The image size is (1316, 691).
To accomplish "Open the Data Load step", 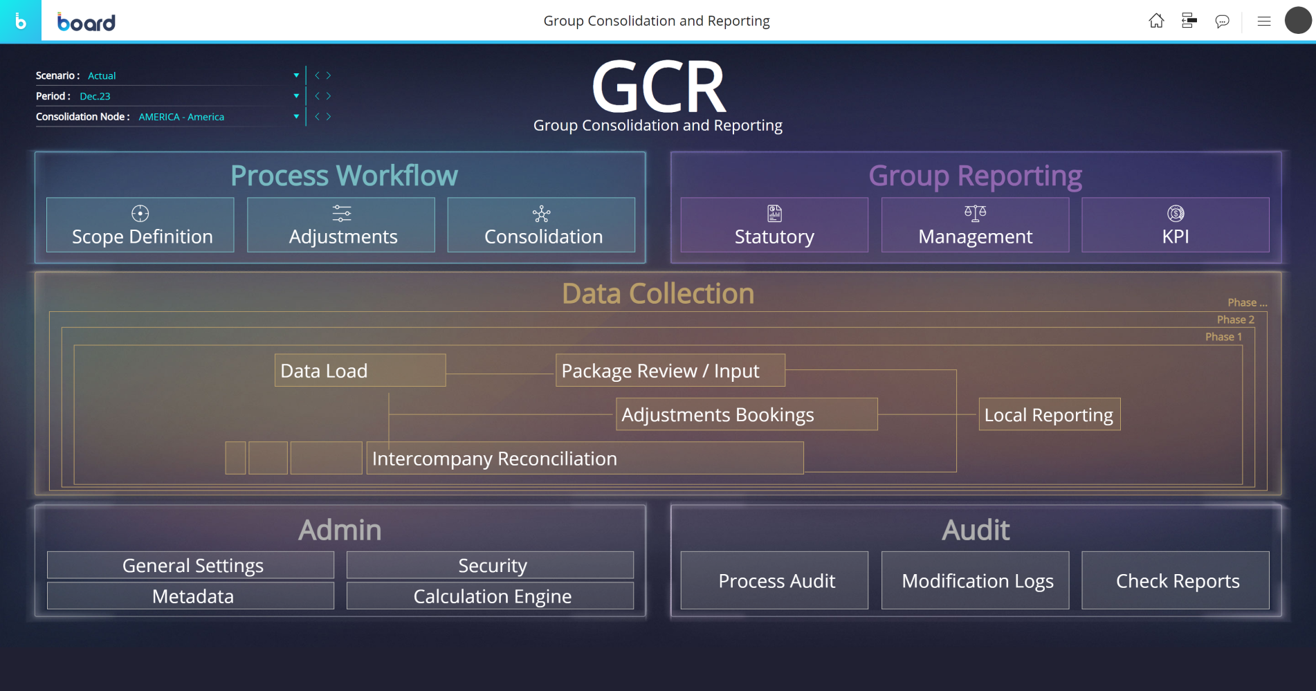I will click(360, 371).
